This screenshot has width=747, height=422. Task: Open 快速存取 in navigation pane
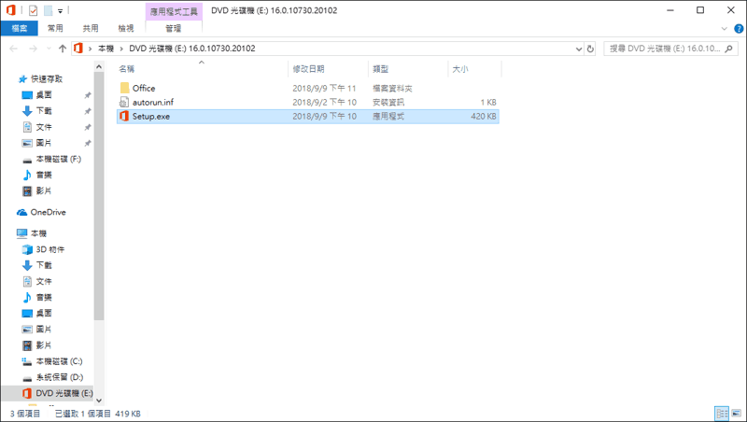click(47, 79)
